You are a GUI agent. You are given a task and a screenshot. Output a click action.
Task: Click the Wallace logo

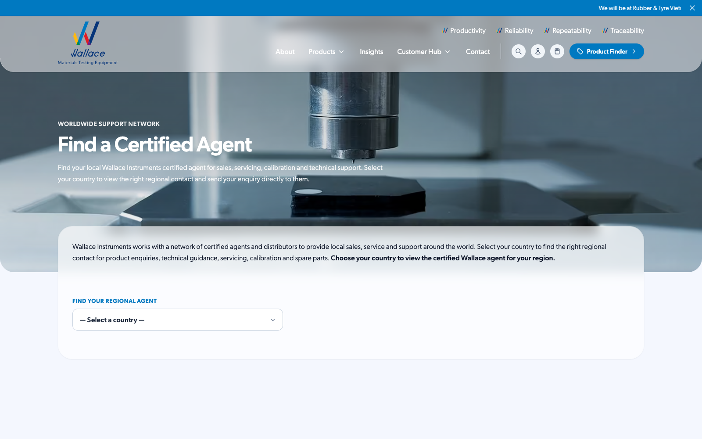coord(88,43)
